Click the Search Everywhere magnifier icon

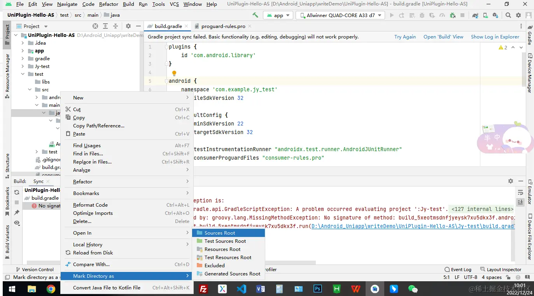coord(508,15)
